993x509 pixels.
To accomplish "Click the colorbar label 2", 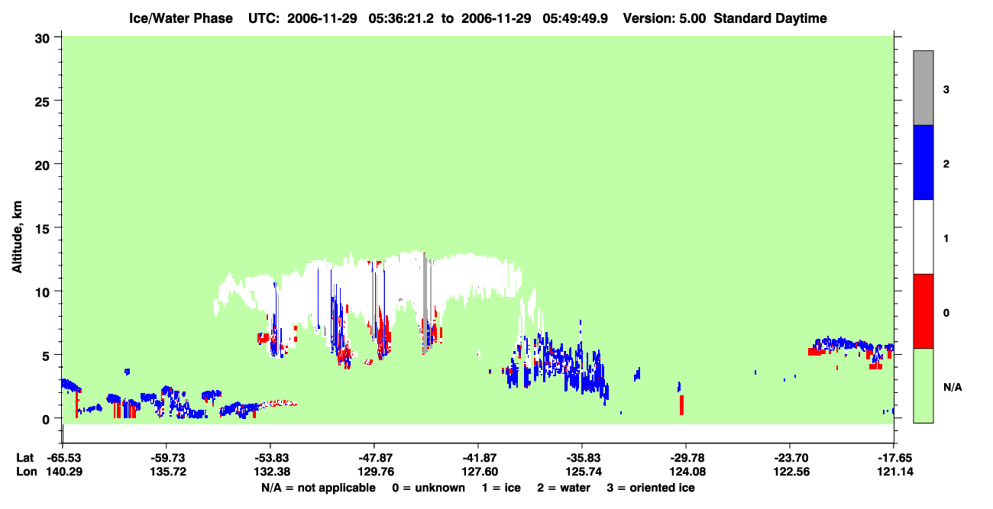I will pyautogui.click(x=946, y=164).
